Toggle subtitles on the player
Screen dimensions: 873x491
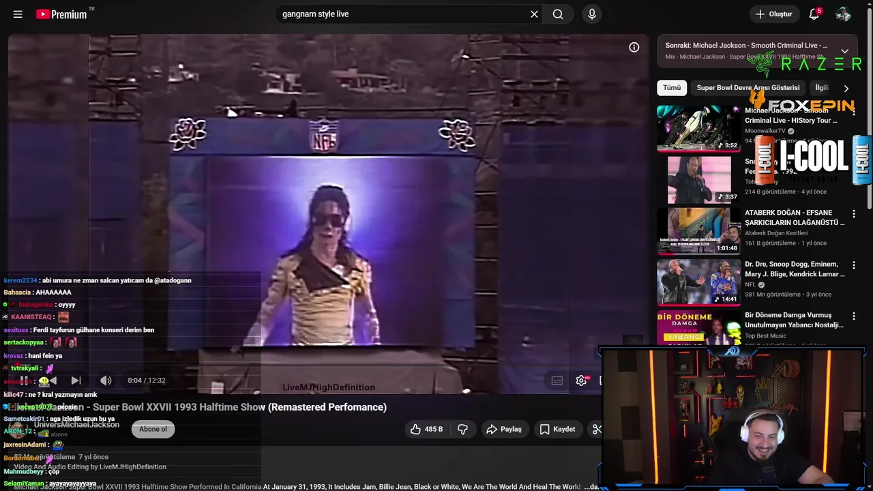pos(557,381)
